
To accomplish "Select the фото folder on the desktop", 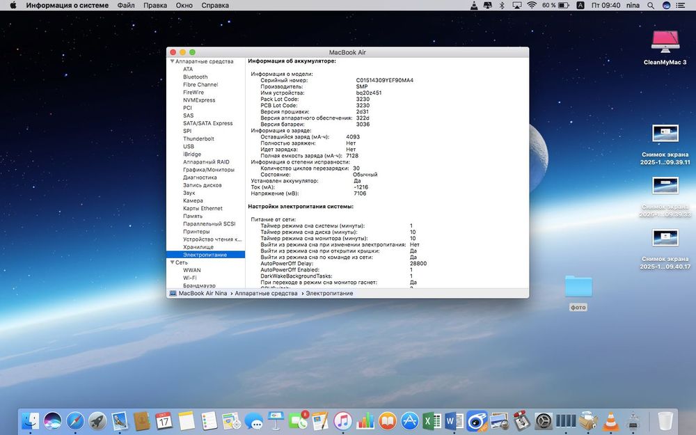I will 578,287.
